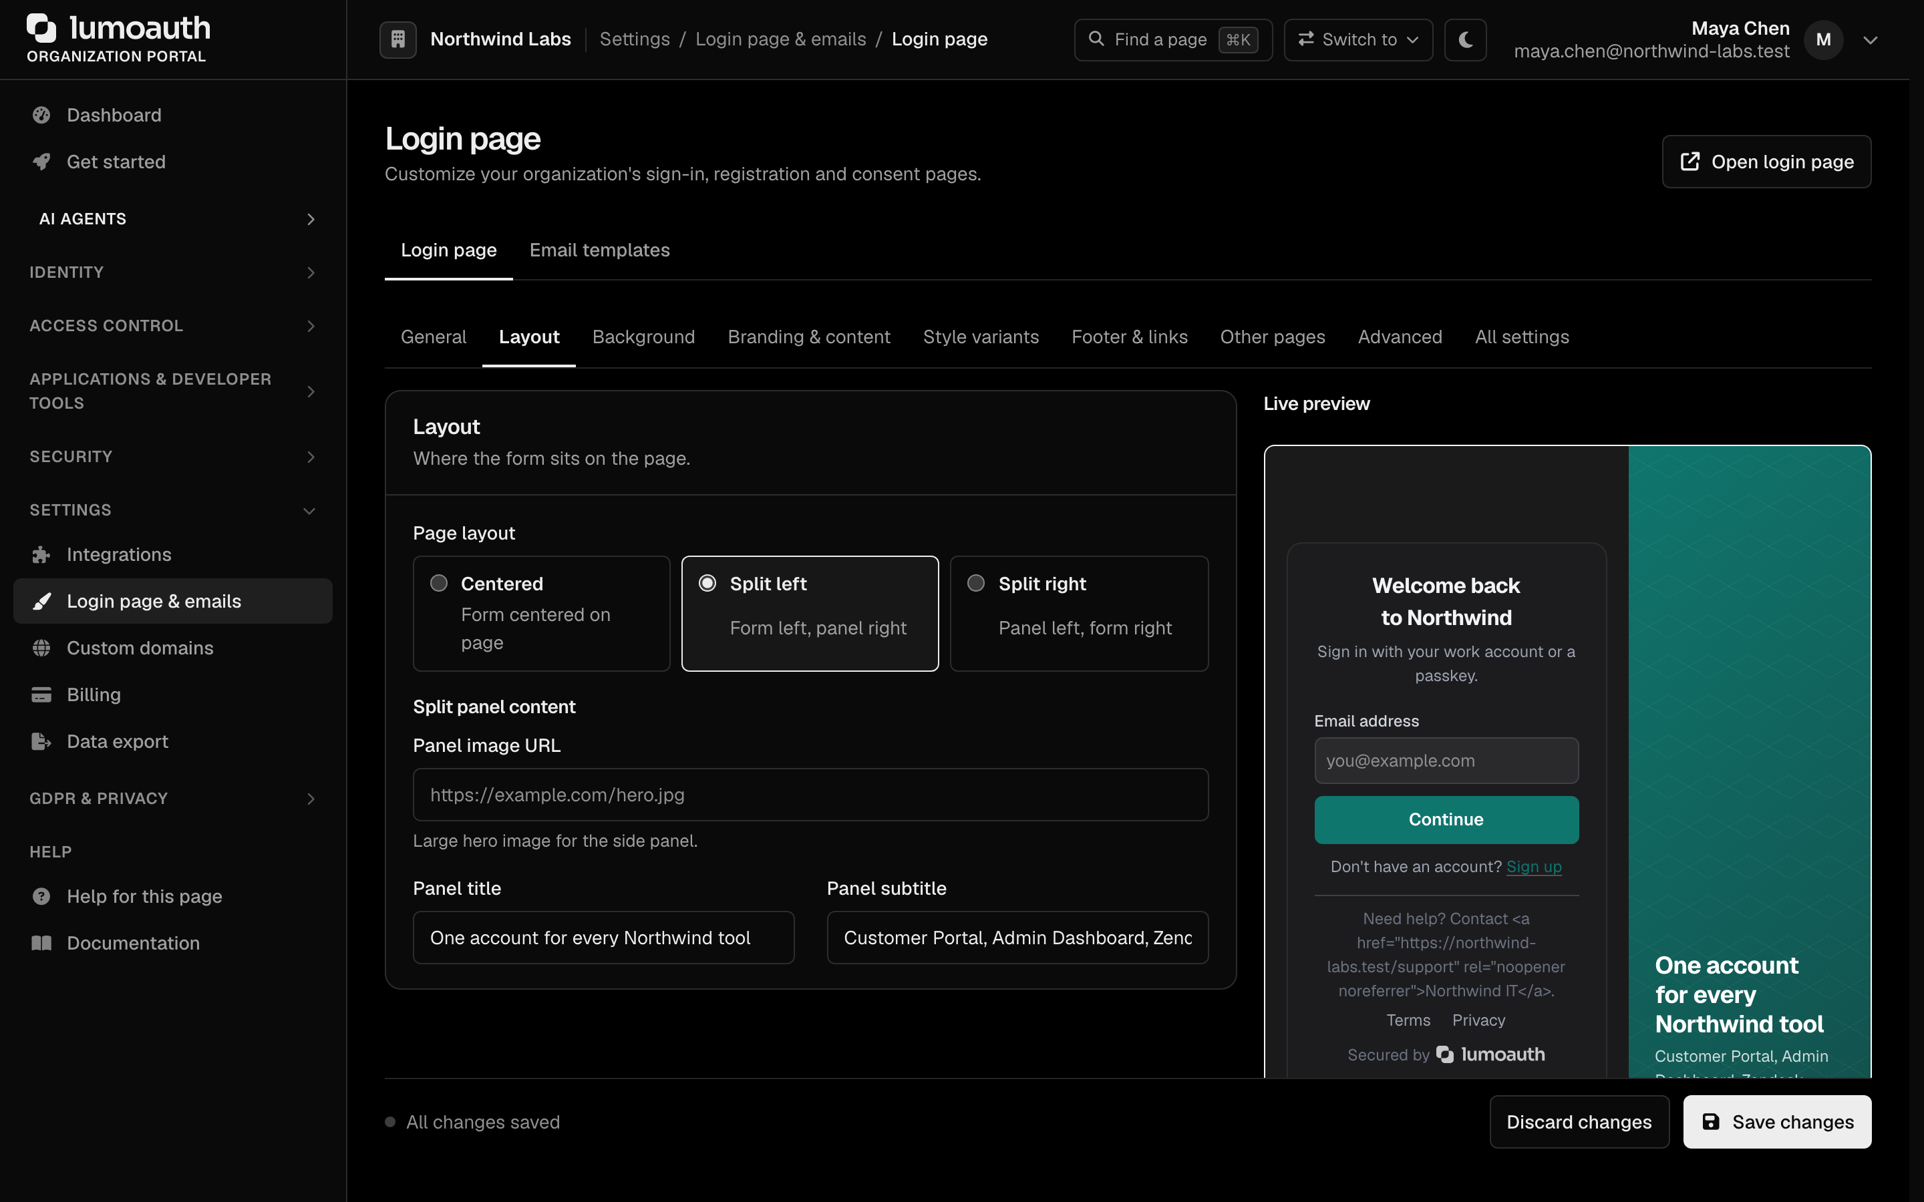The width and height of the screenshot is (1924, 1202).
Task: Collapse the Settings sidebar section
Action: pos(173,510)
